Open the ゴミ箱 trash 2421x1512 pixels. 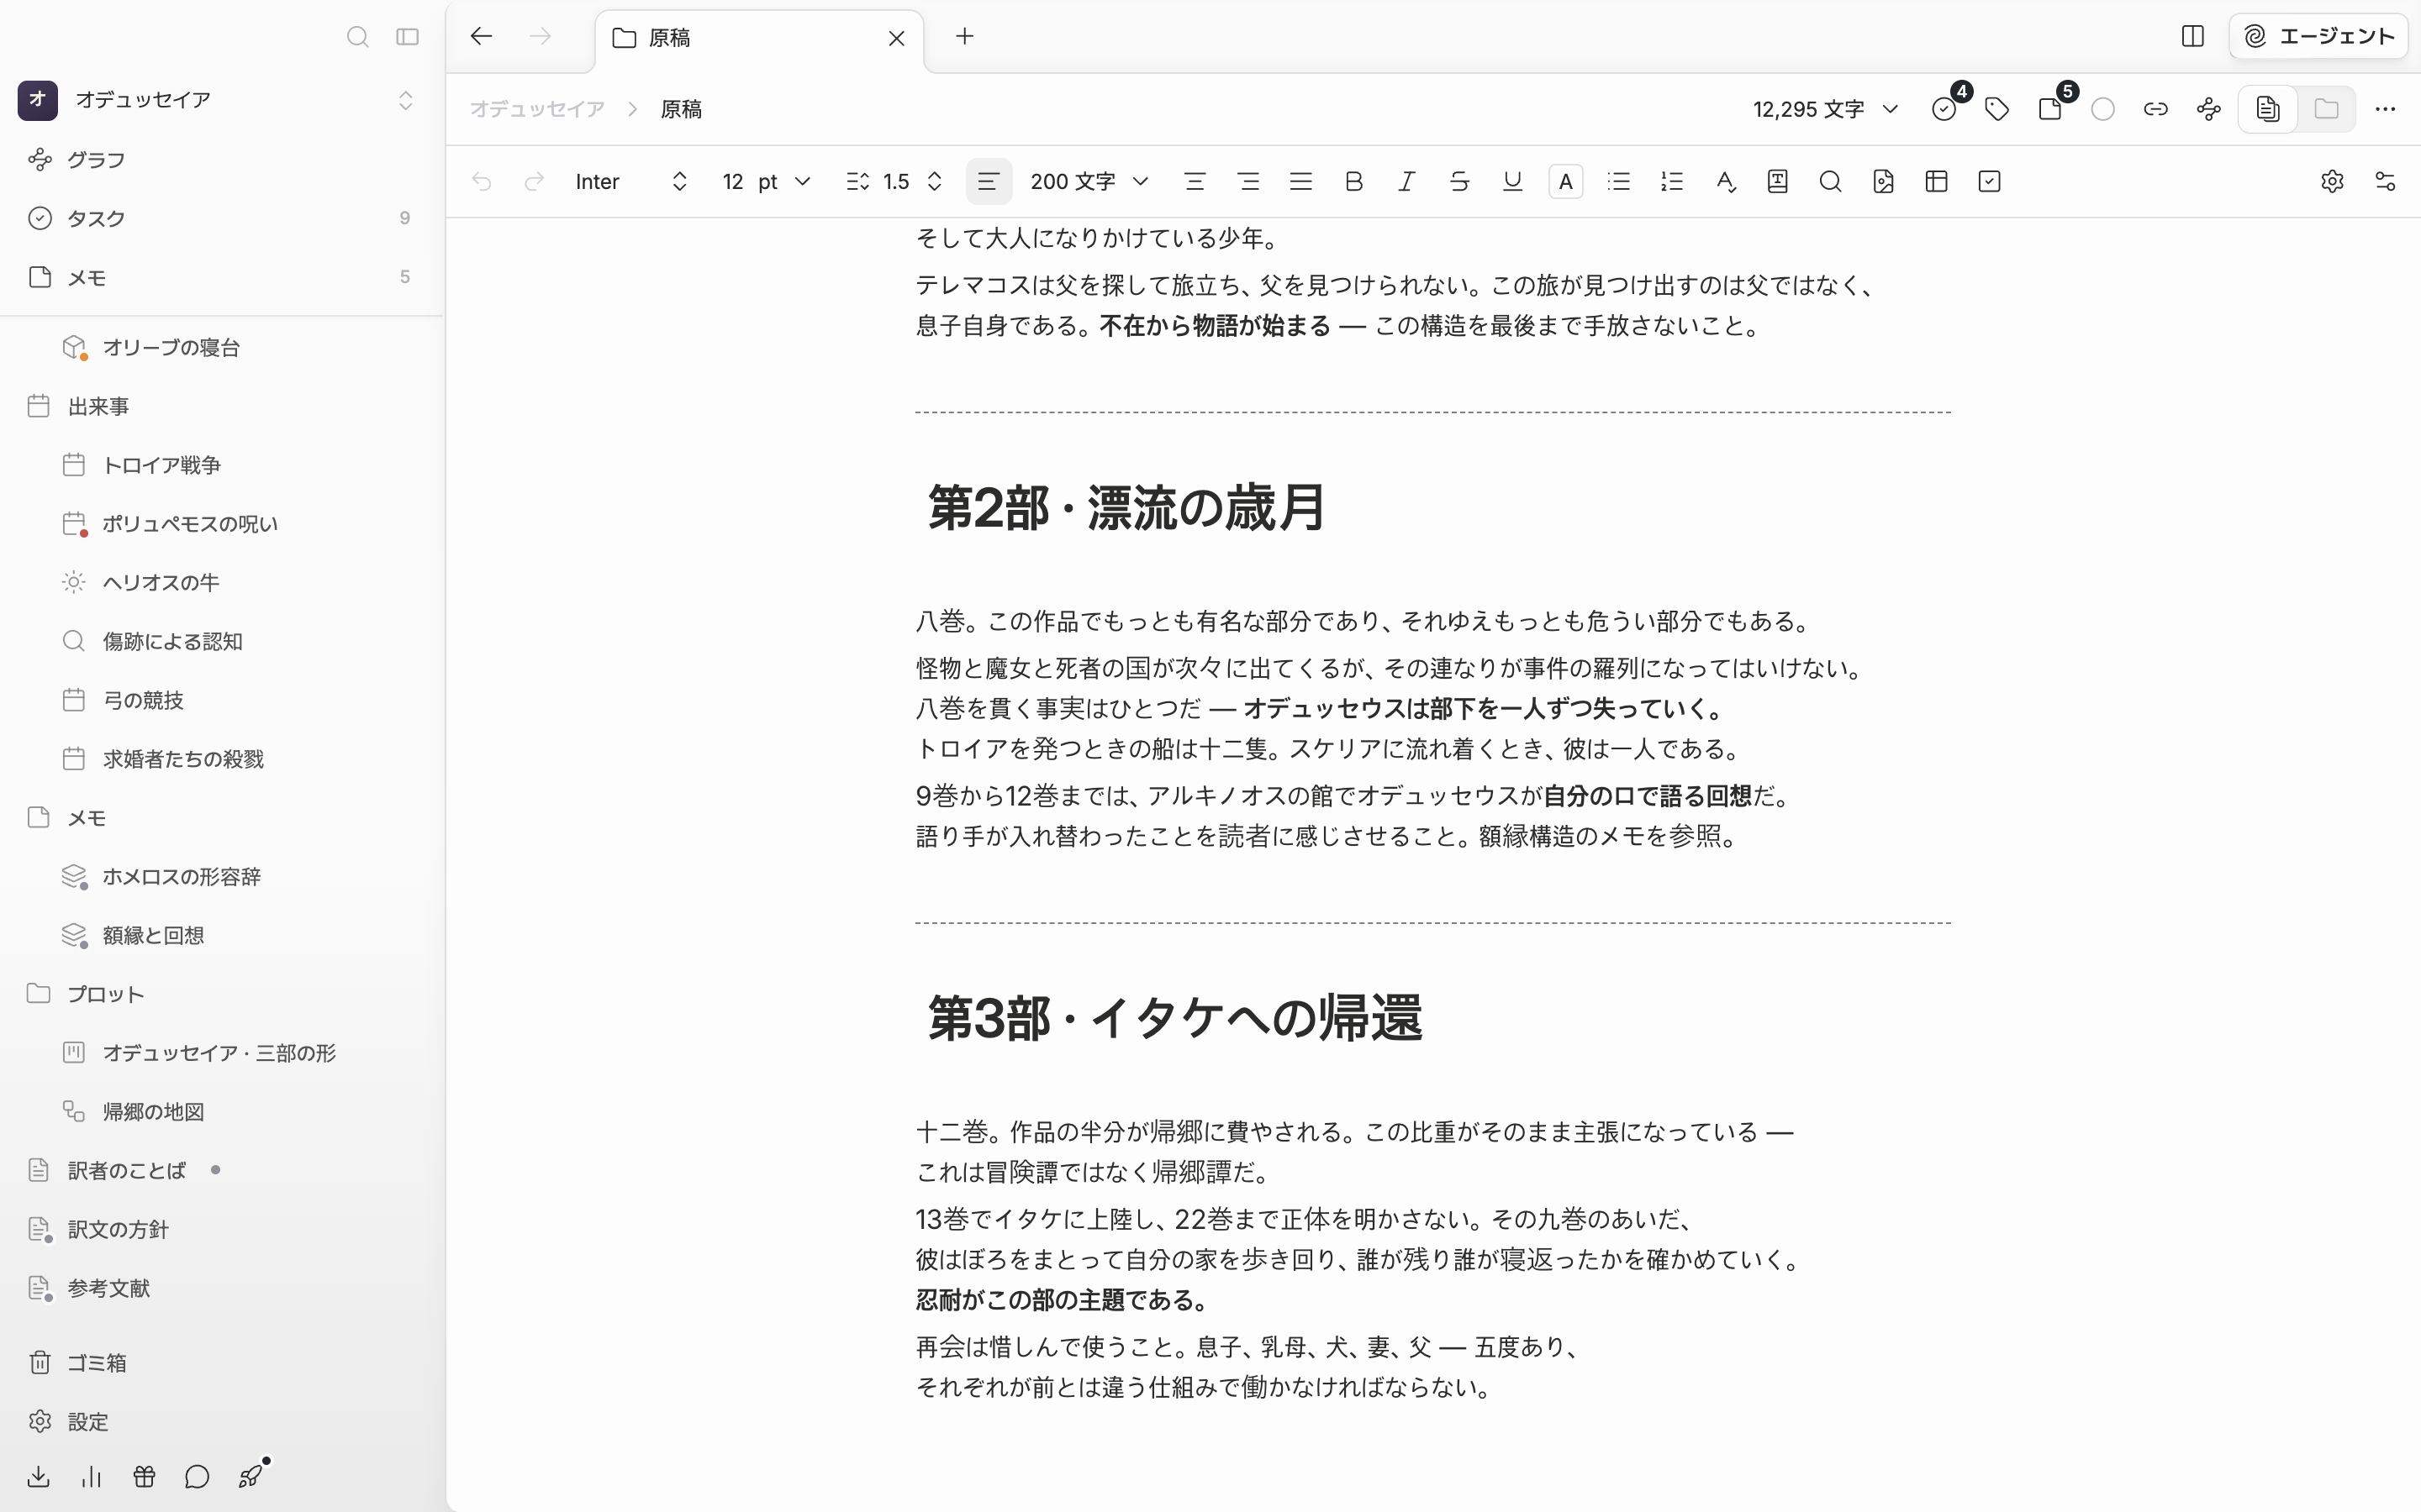[x=221, y=1363]
